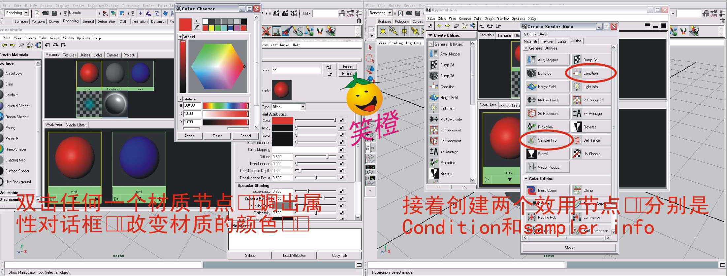This screenshot has width=727, height=276.
Task: Create a Projection node in Create Render Node
Action: [x=547, y=127]
